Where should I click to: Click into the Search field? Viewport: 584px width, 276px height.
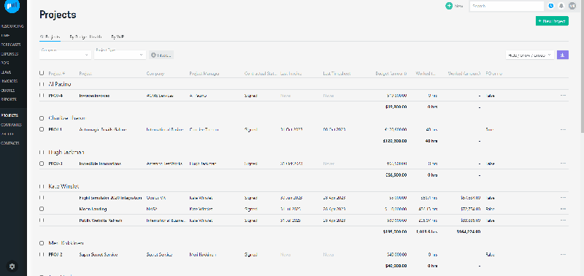click(507, 6)
